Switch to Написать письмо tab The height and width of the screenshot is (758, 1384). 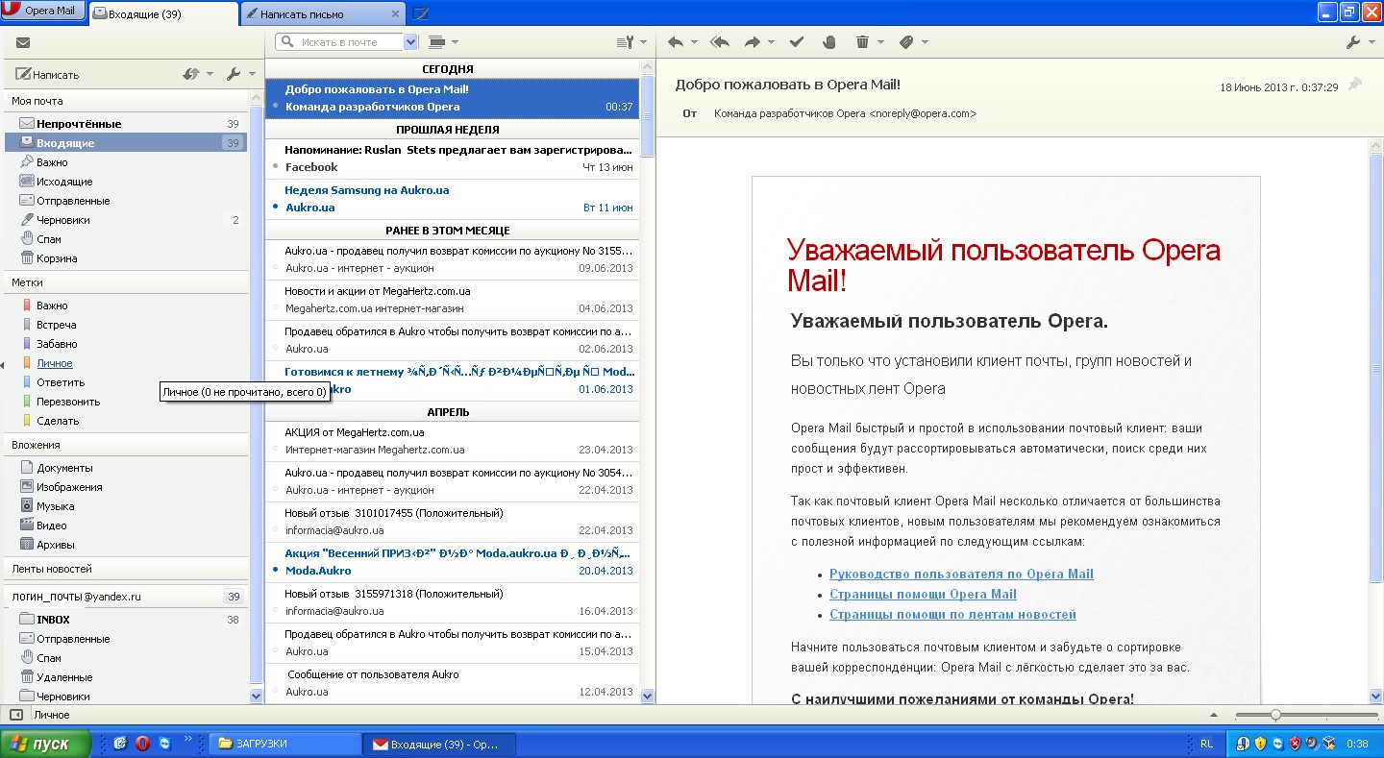click(323, 14)
